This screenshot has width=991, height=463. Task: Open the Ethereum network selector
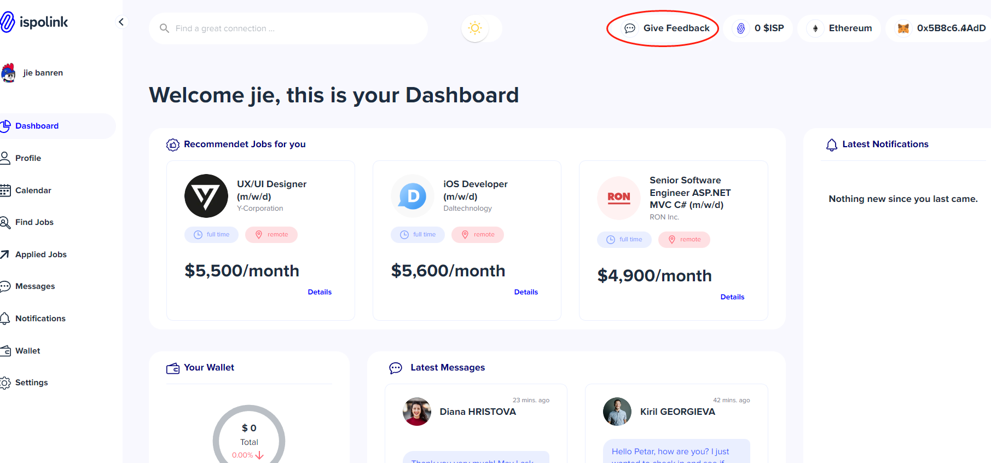point(840,28)
